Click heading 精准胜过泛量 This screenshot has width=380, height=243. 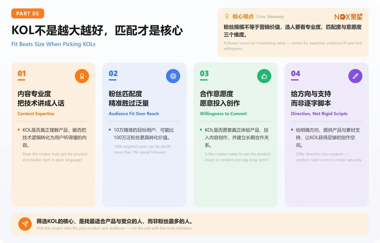(129, 103)
